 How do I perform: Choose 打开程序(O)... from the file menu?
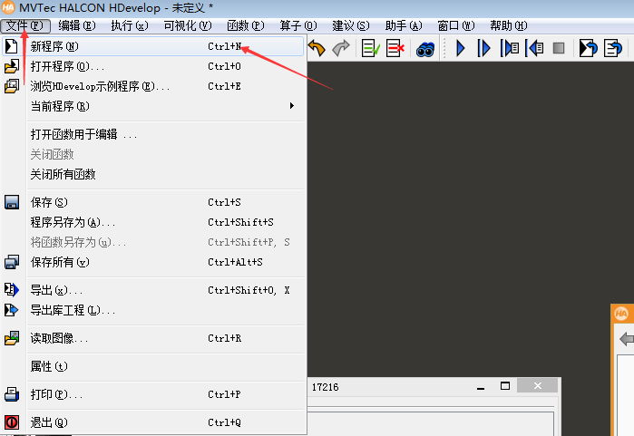pyautogui.click(x=153, y=66)
